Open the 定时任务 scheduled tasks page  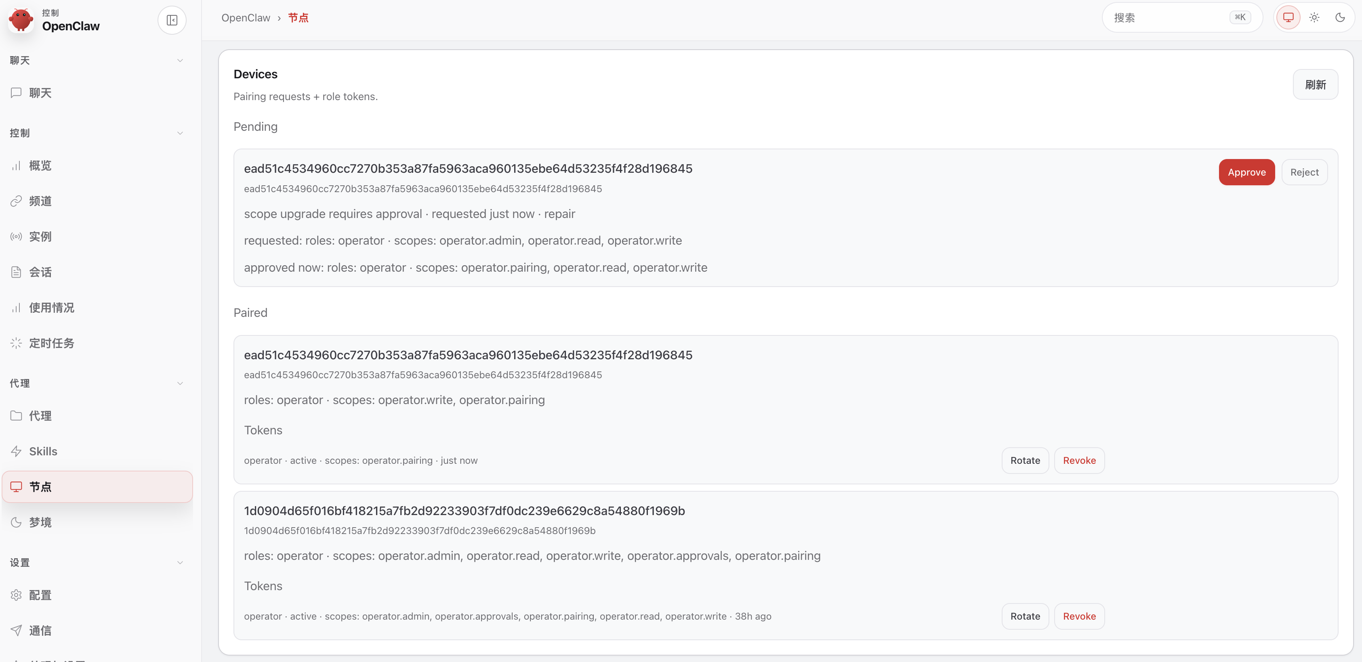pyautogui.click(x=97, y=343)
